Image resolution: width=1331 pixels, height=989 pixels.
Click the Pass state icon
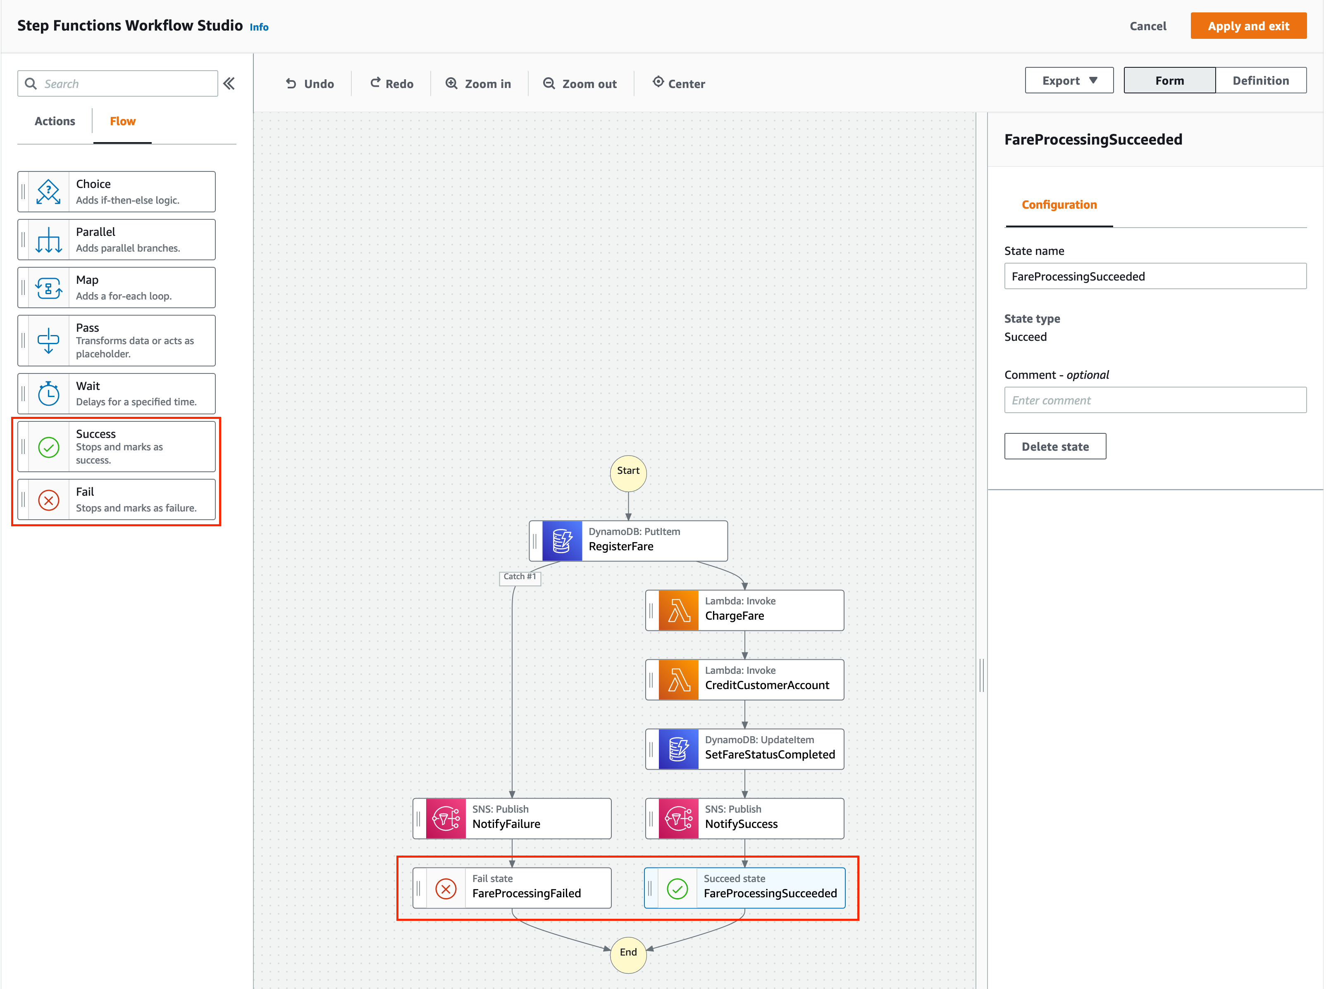click(48, 341)
